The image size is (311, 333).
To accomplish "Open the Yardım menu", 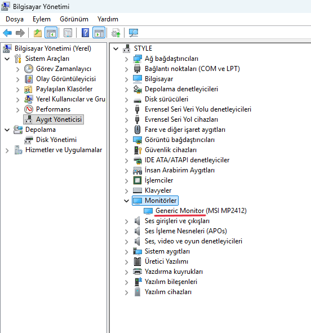I will point(108,19).
